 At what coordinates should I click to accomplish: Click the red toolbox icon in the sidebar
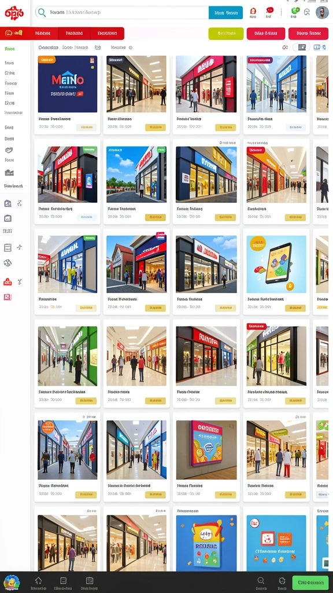[8, 282]
